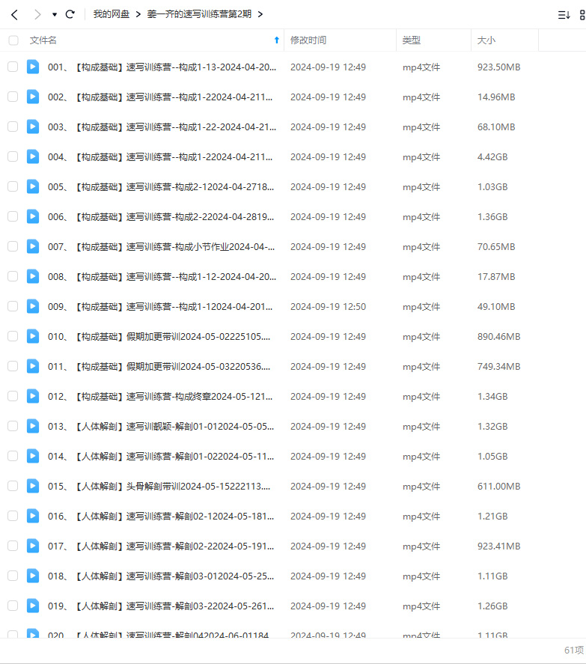The image size is (586, 664).
Task: Toggle the 文件名 sort direction arrow
Action: point(276,40)
